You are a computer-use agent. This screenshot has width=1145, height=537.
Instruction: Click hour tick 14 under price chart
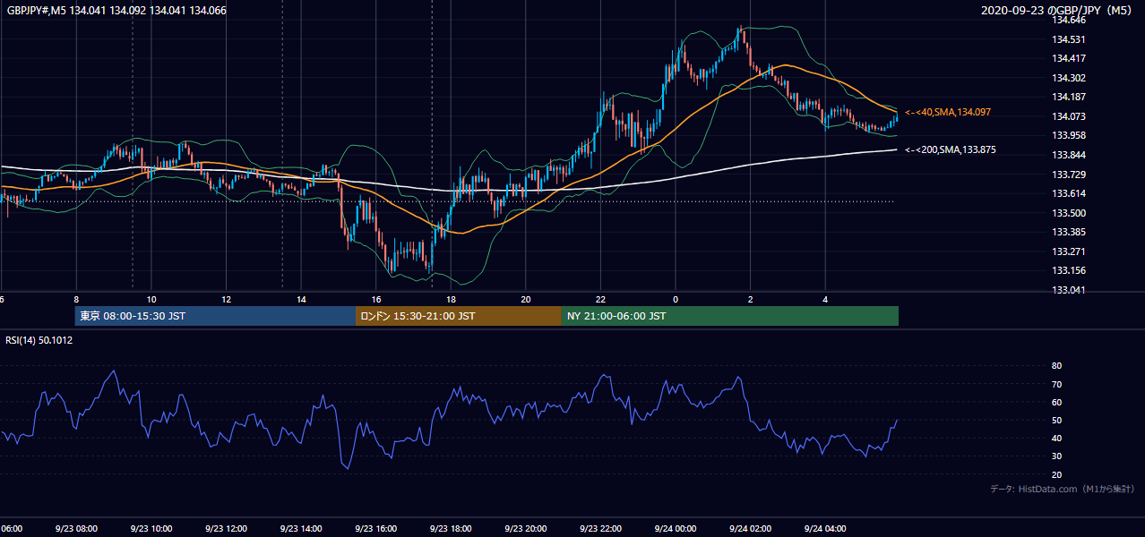[301, 300]
